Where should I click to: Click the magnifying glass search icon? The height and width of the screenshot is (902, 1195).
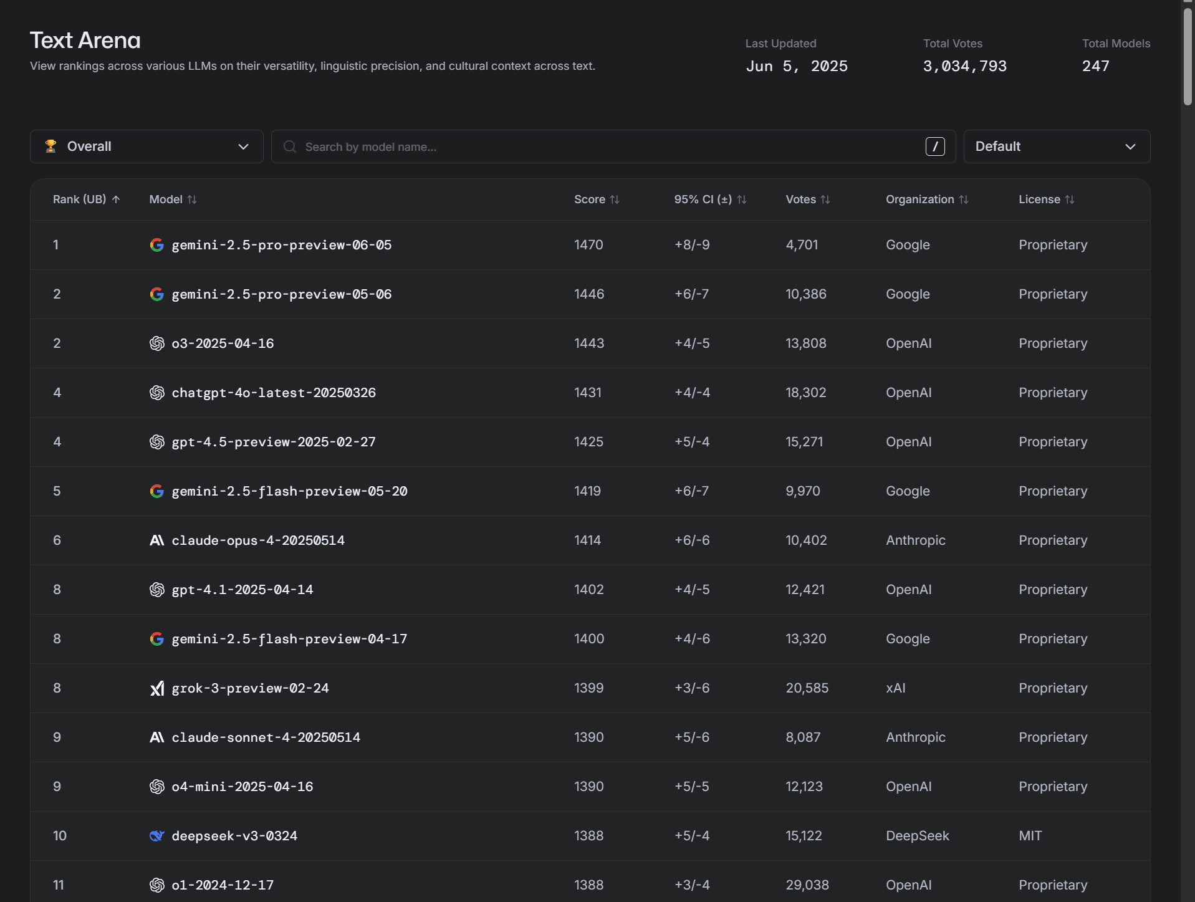point(290,146)
